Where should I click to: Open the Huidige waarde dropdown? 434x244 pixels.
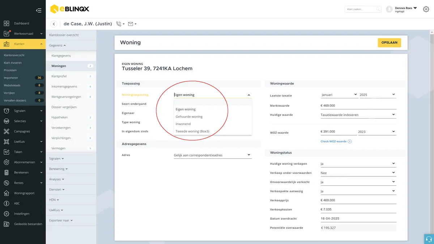[358, 115]
